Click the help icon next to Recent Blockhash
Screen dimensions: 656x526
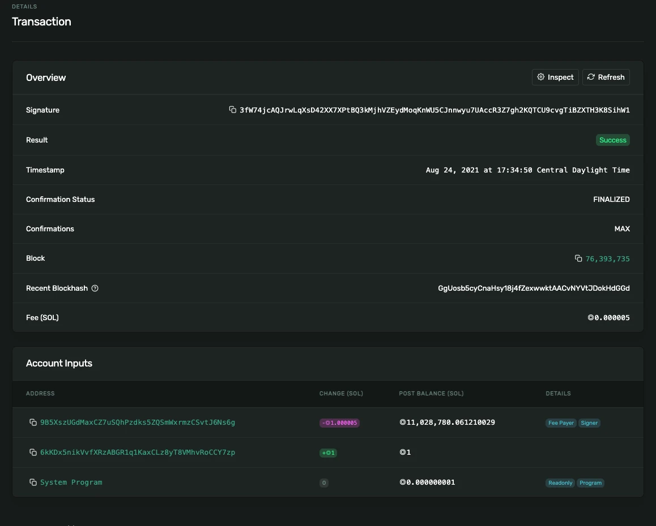coord(95,288)
